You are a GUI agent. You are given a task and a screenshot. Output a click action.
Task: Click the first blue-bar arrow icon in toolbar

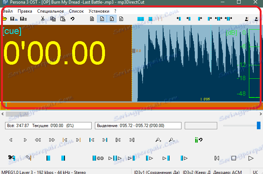pos(179,19)
